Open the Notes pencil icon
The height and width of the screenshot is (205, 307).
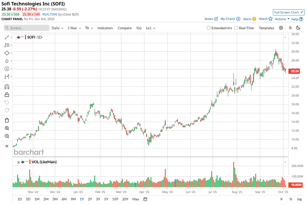click(x=216, y=19)
